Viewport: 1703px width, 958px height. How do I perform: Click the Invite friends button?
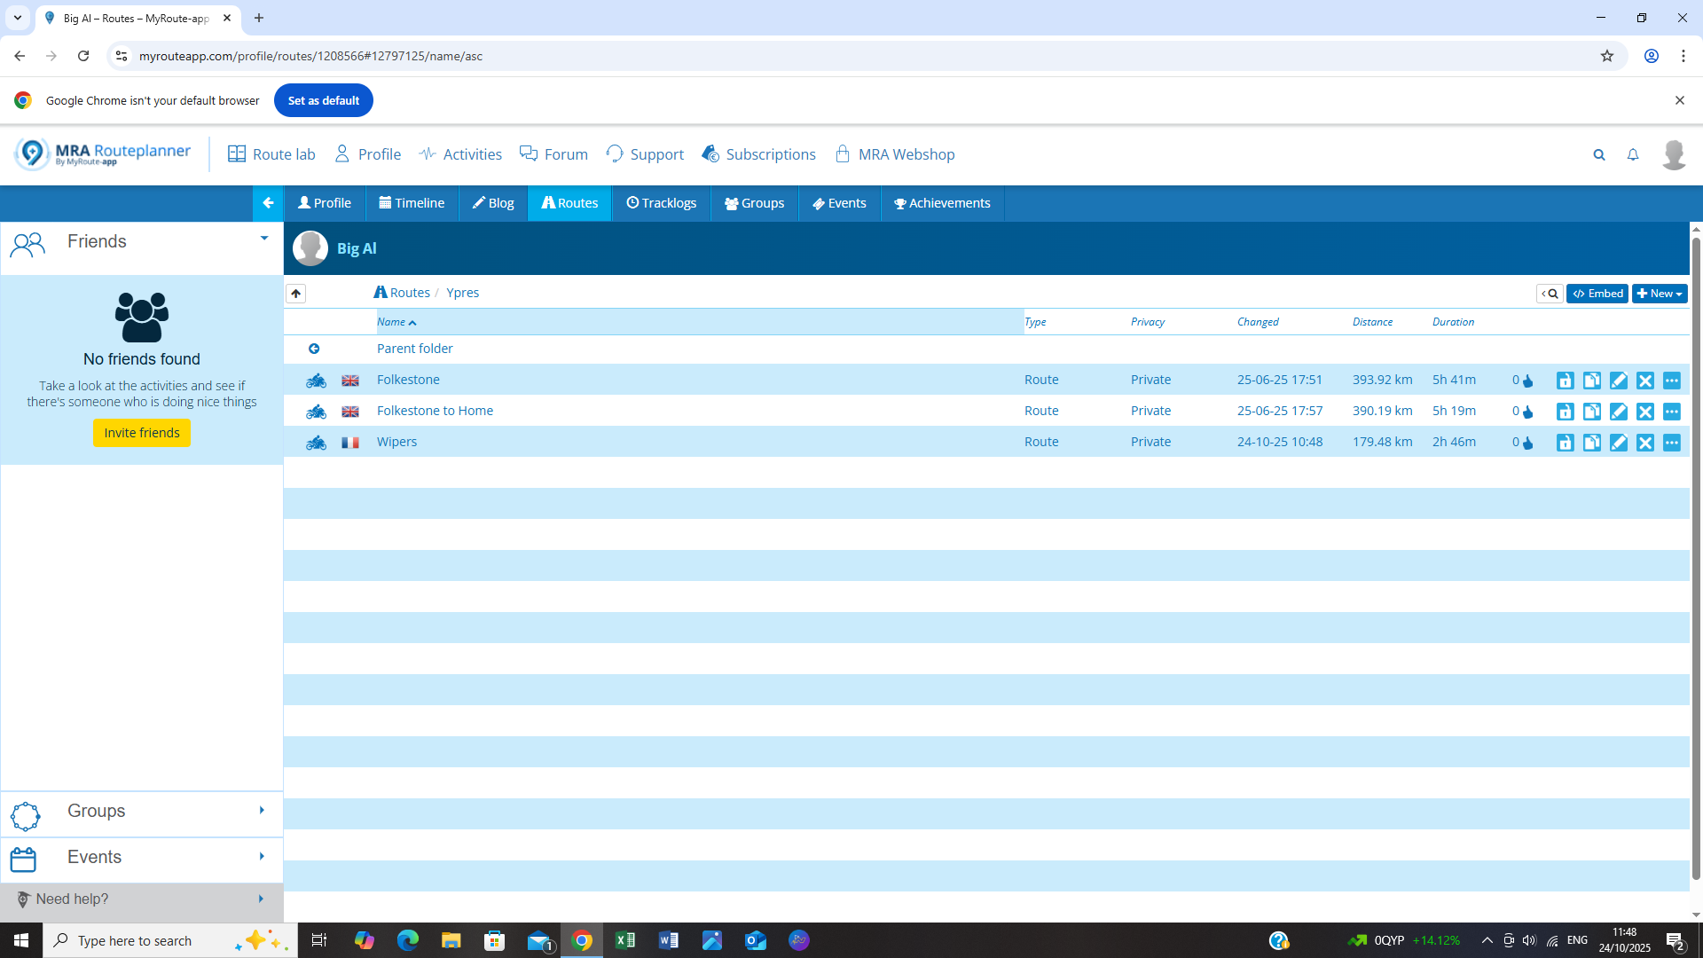[x=142, y=433]
